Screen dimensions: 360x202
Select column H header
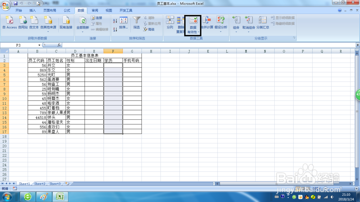(151, 51)
